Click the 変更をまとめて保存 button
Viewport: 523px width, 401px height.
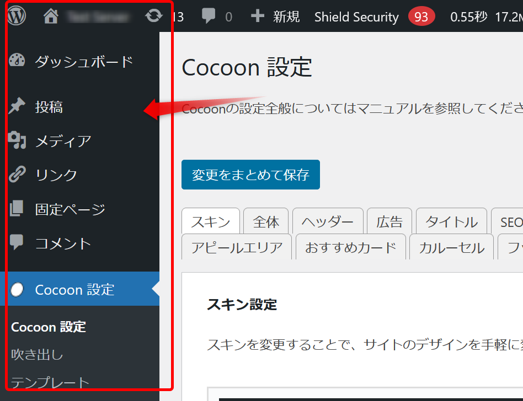coord(250,175)
